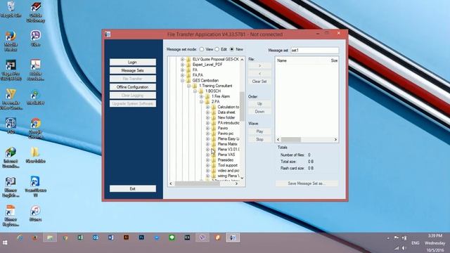Select the Paviro pic folder
Viewport: 450px width, 253px height.
(226, 134)
